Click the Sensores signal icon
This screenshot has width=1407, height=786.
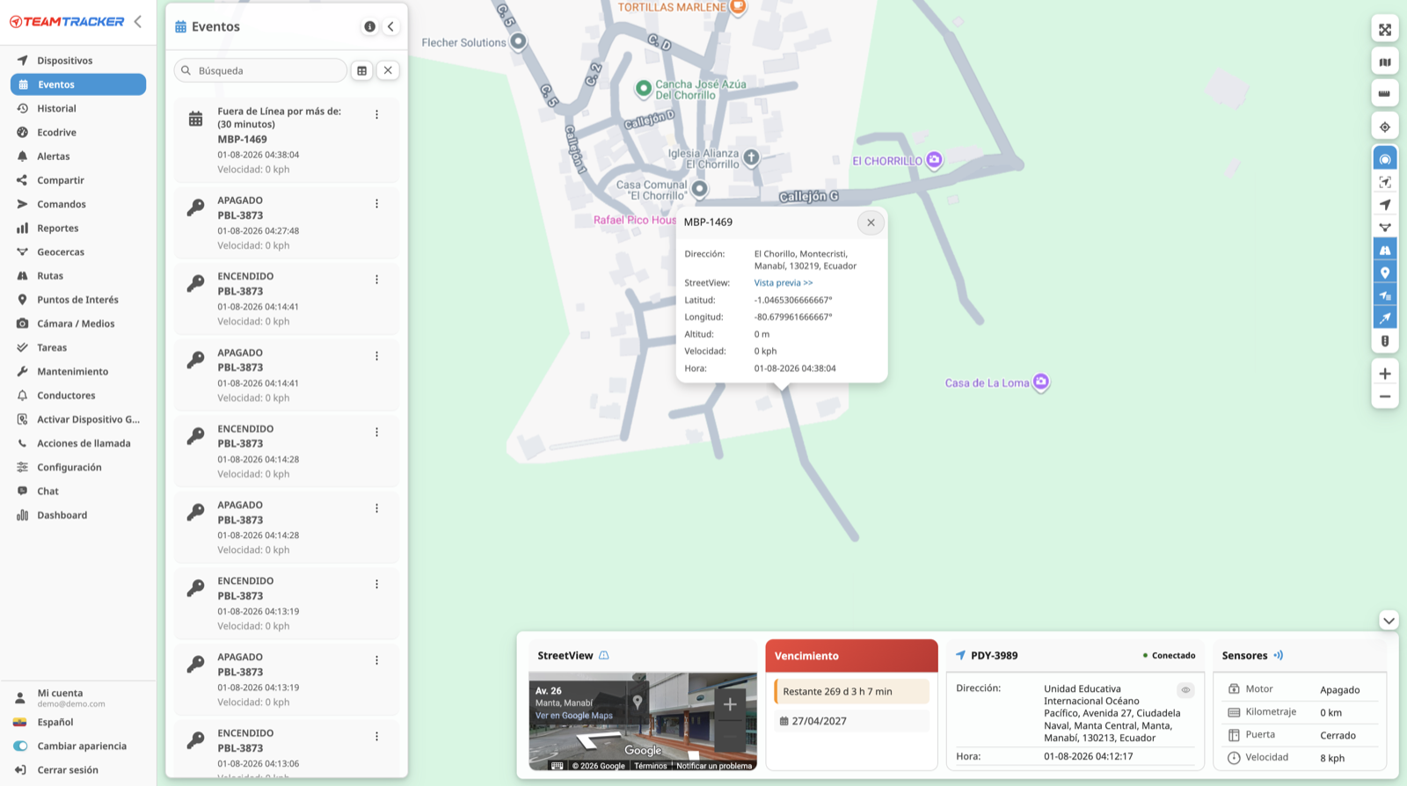point(1279,655)
